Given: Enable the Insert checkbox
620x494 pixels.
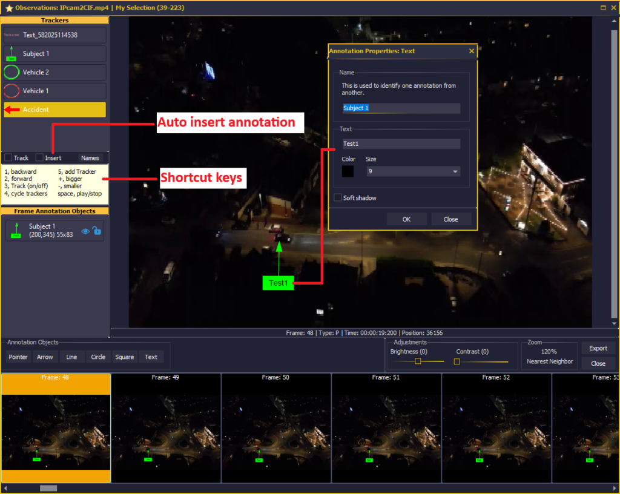Looking at the screenshot, I should (x=39, y=157).
